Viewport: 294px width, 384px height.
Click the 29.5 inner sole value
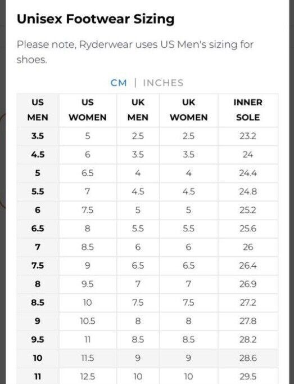pyautogui.click(x=248, y=377)
